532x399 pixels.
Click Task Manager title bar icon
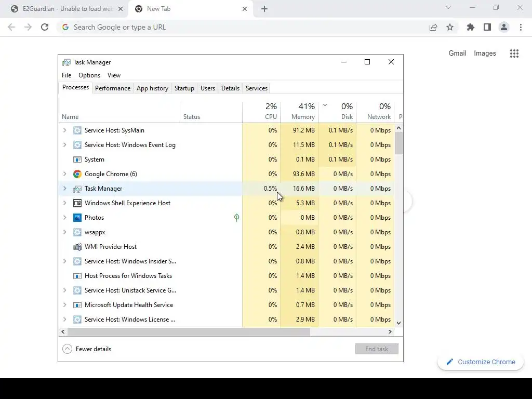click(66, 62)
